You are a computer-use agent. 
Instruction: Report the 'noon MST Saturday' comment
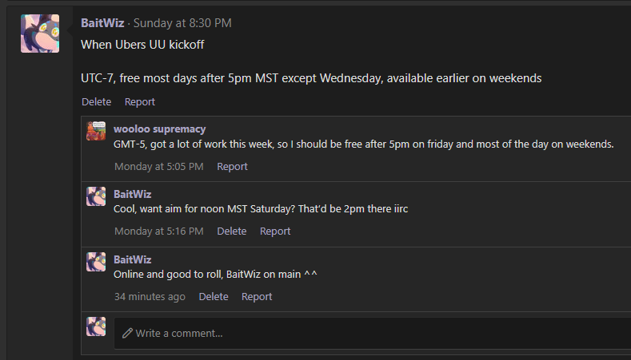click(x=275, y=231)
